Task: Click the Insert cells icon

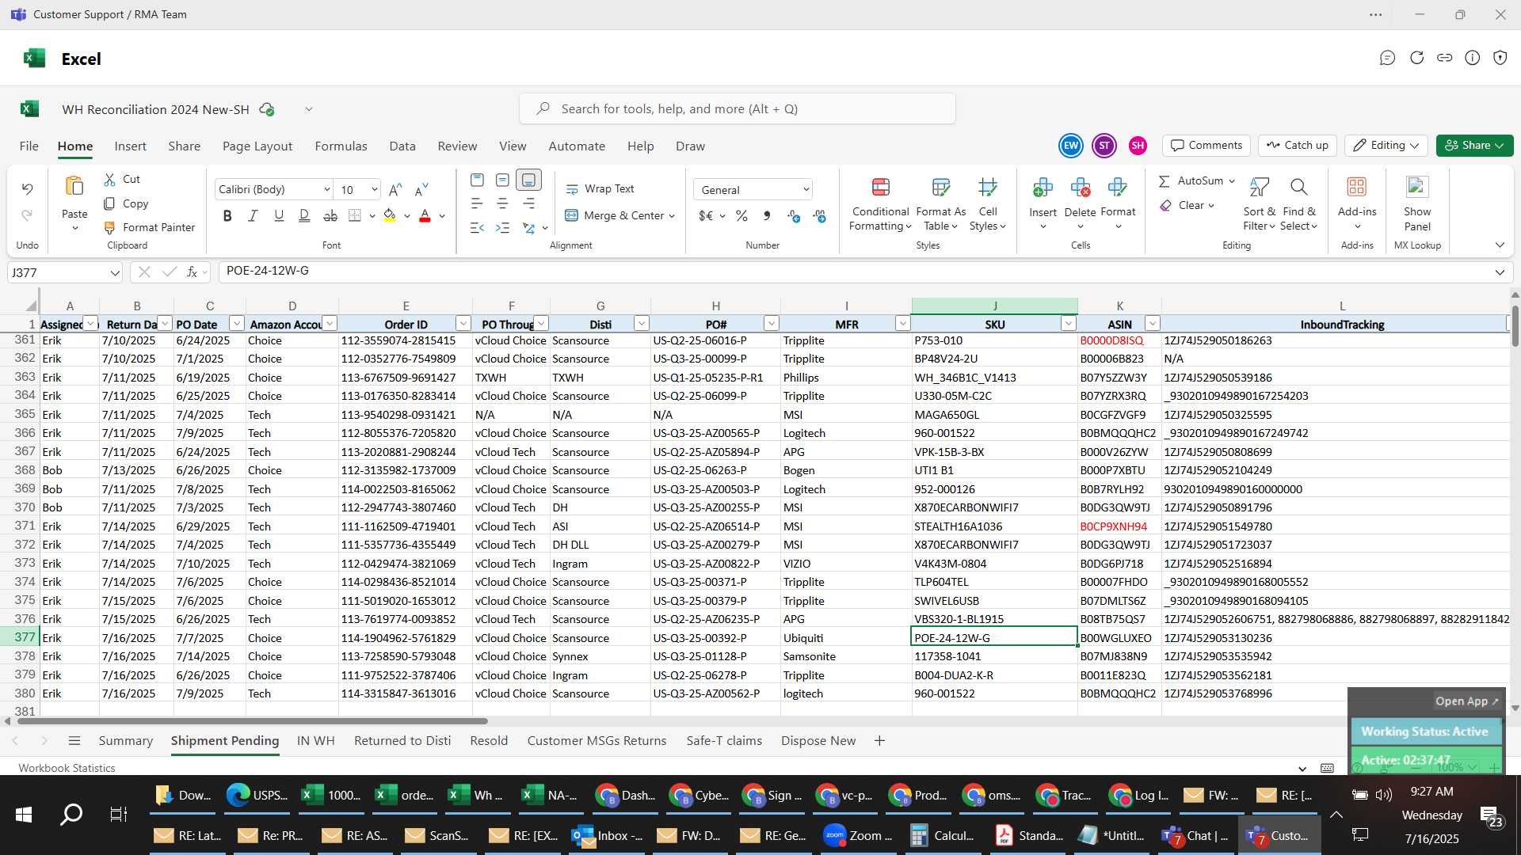Action: click(1043, 187)
